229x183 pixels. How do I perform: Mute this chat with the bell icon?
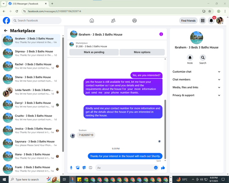tap(190, 58)
